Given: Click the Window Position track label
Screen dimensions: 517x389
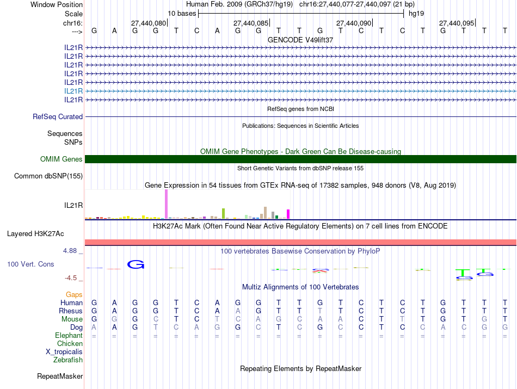Looking at the screenshot, I should coord(57,4).
